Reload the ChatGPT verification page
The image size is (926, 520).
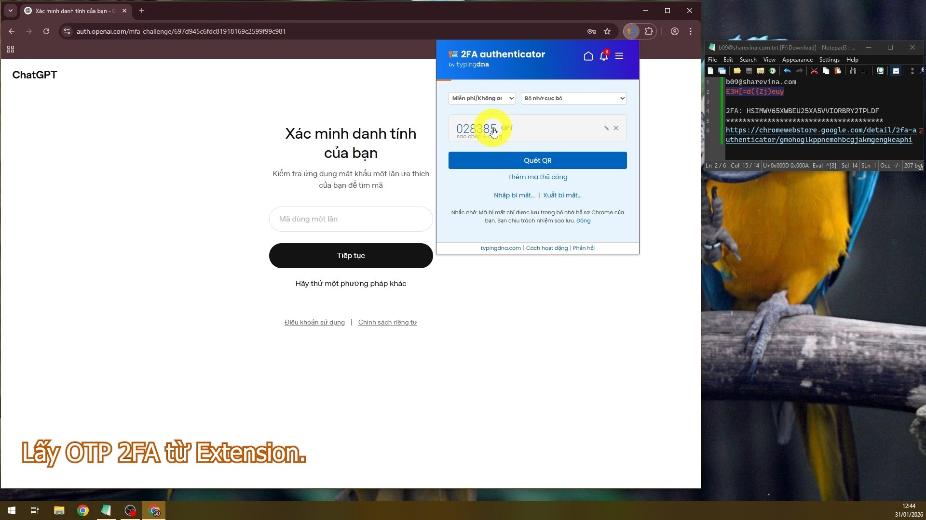(x=46, y=31)
